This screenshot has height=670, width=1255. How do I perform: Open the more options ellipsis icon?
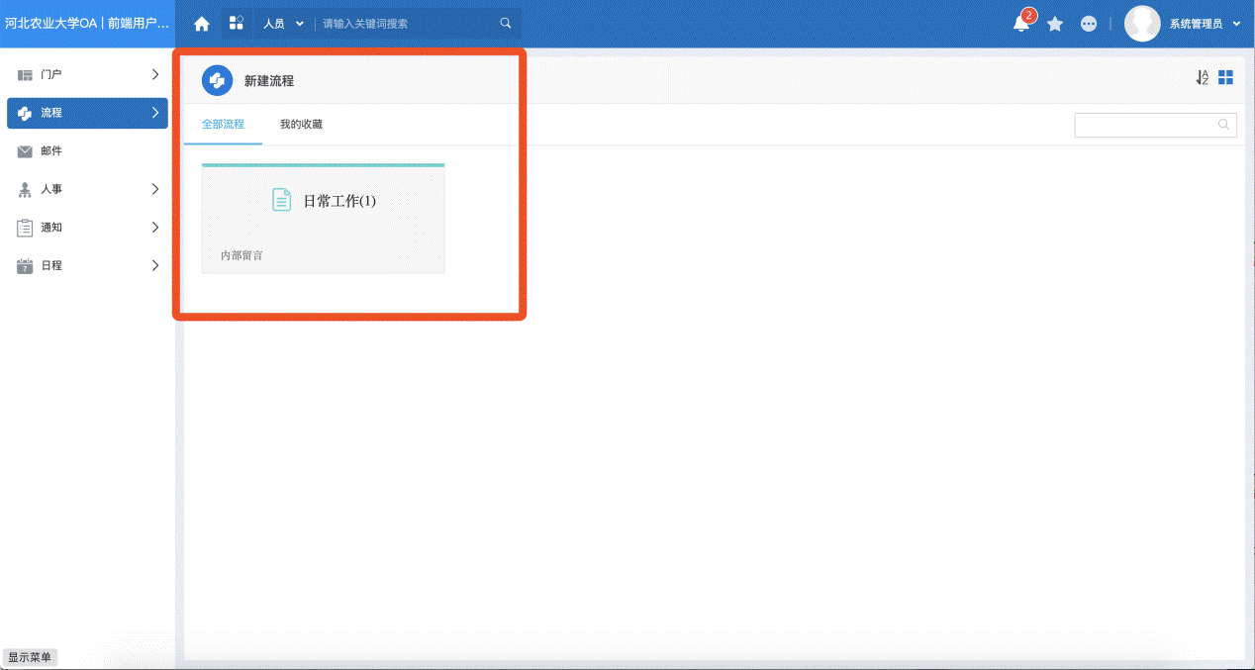tap(1089, 24)
